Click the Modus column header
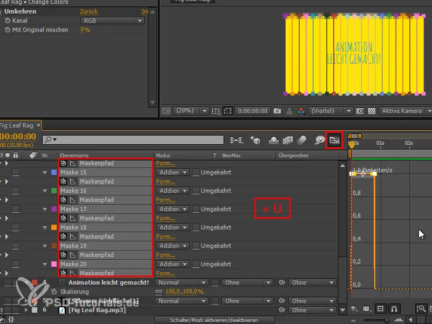The image size is (432, 324). pyautogui.click(x=163, y=156)
